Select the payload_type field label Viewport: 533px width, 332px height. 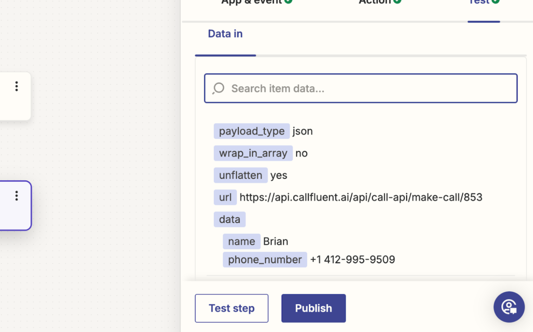251,131
